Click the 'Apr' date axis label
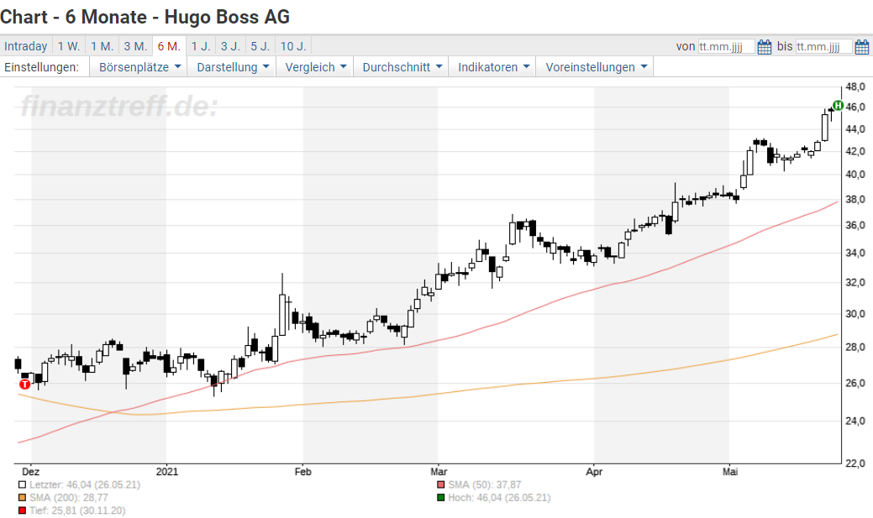Viewport: 873px width, 518px height. click(594, 472)
